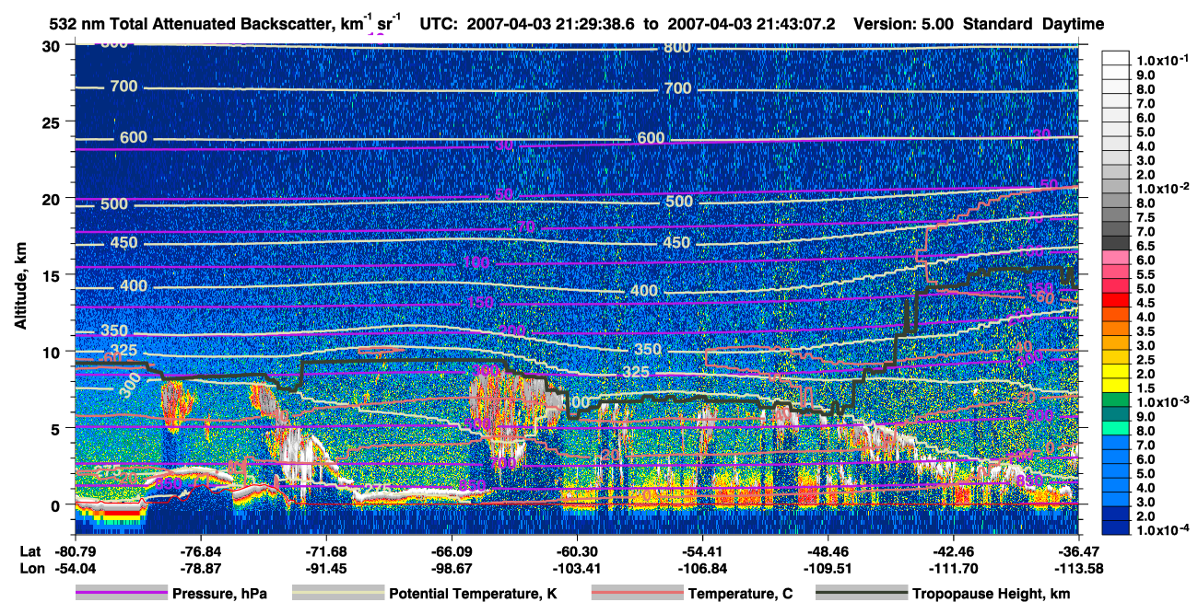Click the Potential Temperature line sample in legend

[x=338, y=594]
